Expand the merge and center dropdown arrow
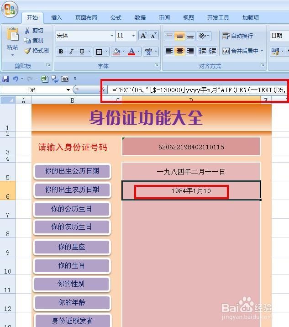 262,51
